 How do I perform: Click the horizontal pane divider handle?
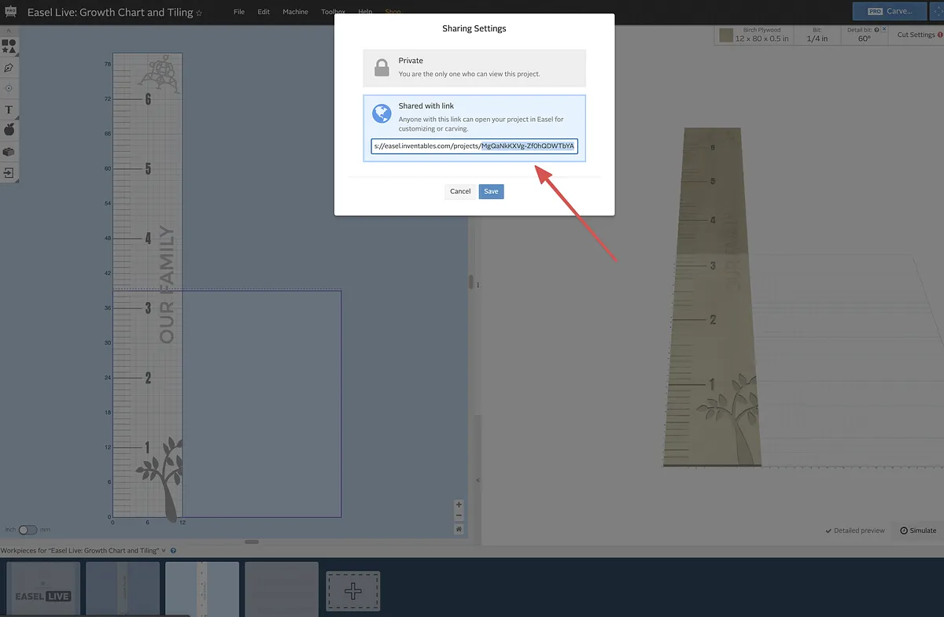coord(252,541)
